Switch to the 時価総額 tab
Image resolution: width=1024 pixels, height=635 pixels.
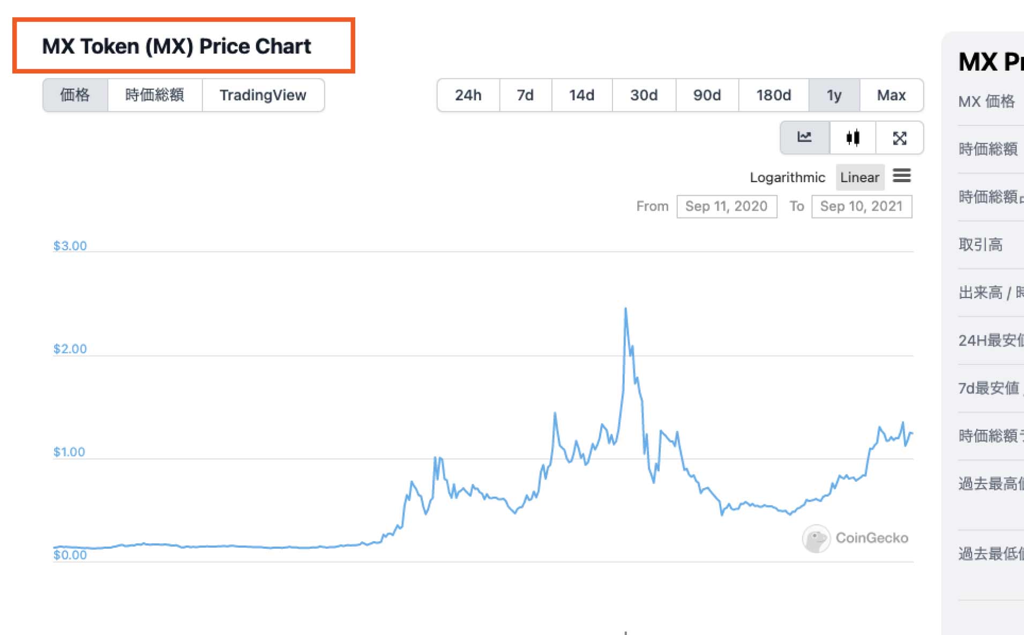(154, 95)
